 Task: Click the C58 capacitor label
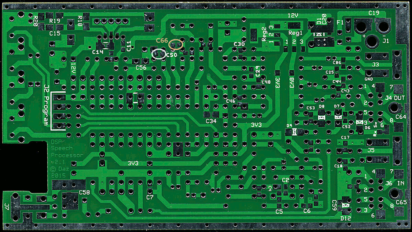click(84, 193)
